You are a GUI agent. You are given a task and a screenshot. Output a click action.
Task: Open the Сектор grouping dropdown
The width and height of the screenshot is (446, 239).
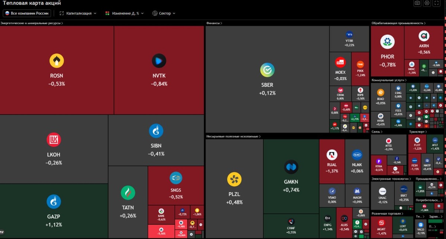pyautogui.click(x=164, y=13)
